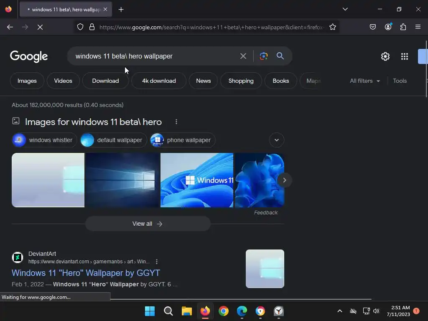Switch to the Images filter
This screenshot has width=428, height=321.
(27, 81)
